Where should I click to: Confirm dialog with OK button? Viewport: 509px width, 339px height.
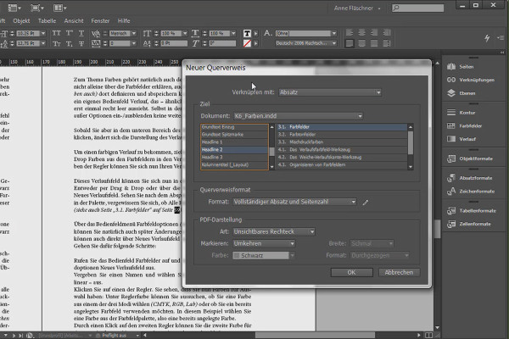(351, 273)
